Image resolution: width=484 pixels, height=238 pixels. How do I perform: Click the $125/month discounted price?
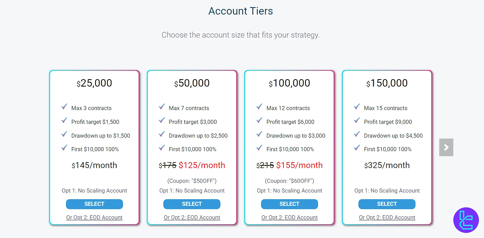202,165
